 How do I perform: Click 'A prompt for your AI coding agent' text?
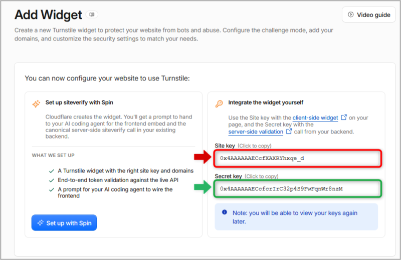[115, 192]
